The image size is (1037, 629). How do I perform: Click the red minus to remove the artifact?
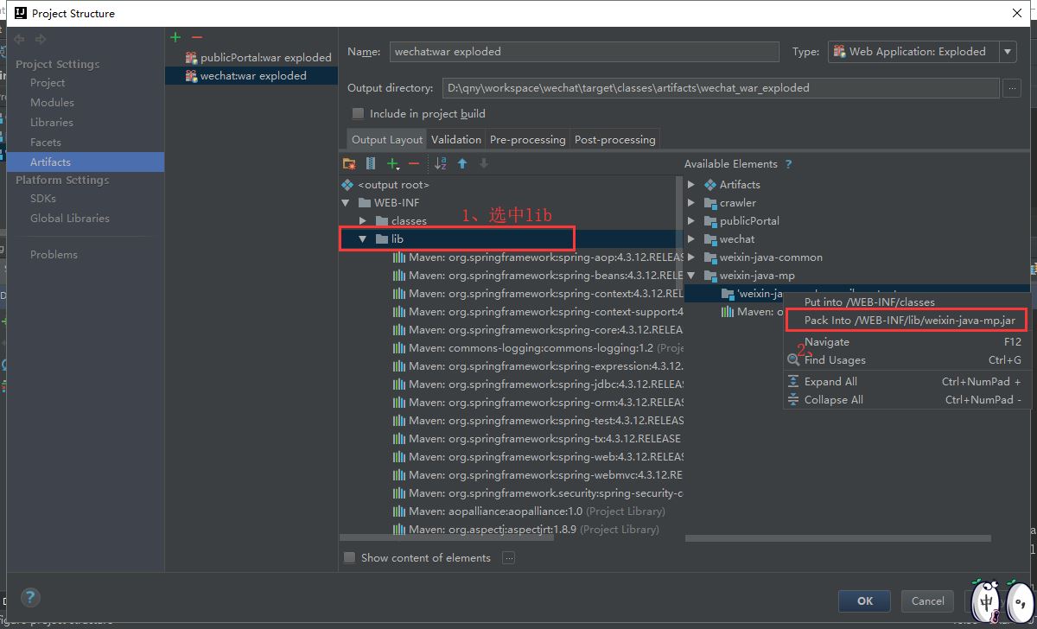pos(196,37)
